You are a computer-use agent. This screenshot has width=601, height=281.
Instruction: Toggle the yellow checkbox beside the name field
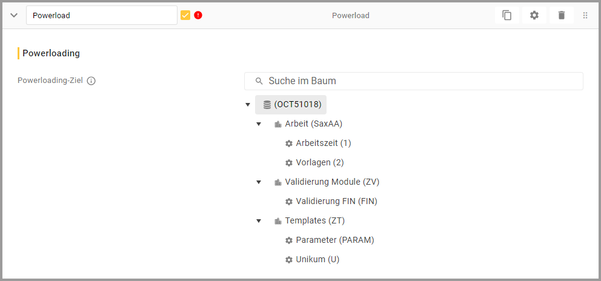185,15
